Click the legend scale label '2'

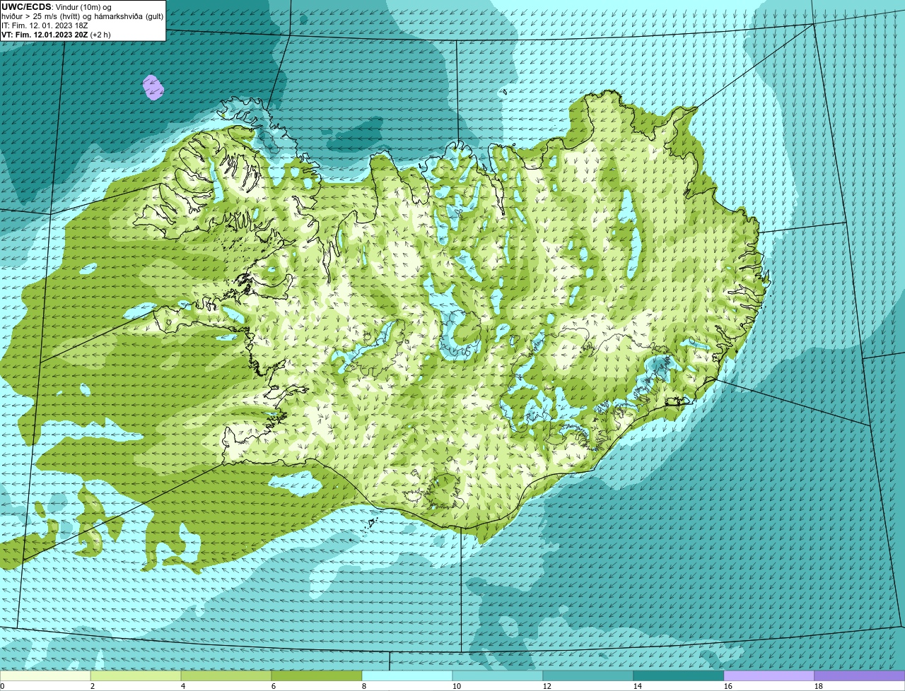click(92, 686)
